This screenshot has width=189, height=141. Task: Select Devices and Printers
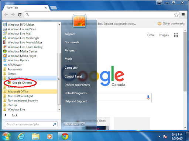[x=77, y=85]
